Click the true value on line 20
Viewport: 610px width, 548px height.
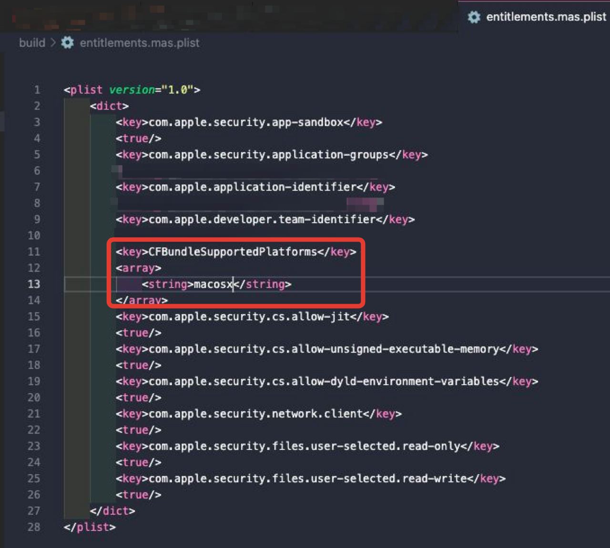pyautogui.click(x=138, y=397)
